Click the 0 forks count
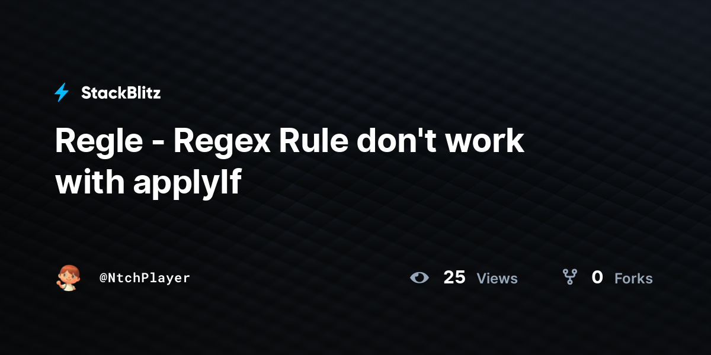 coord(597,277)
